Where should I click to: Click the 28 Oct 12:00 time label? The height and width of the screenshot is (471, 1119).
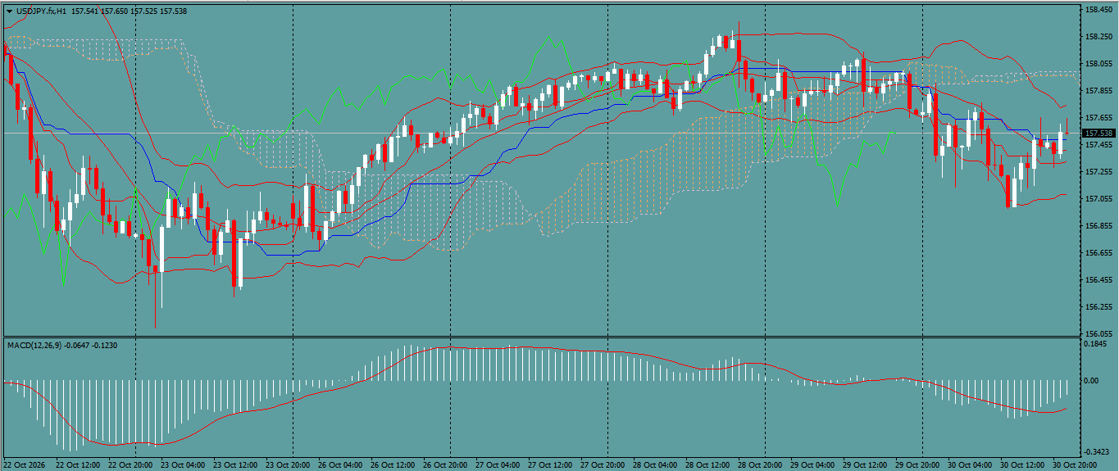point(707,464)
